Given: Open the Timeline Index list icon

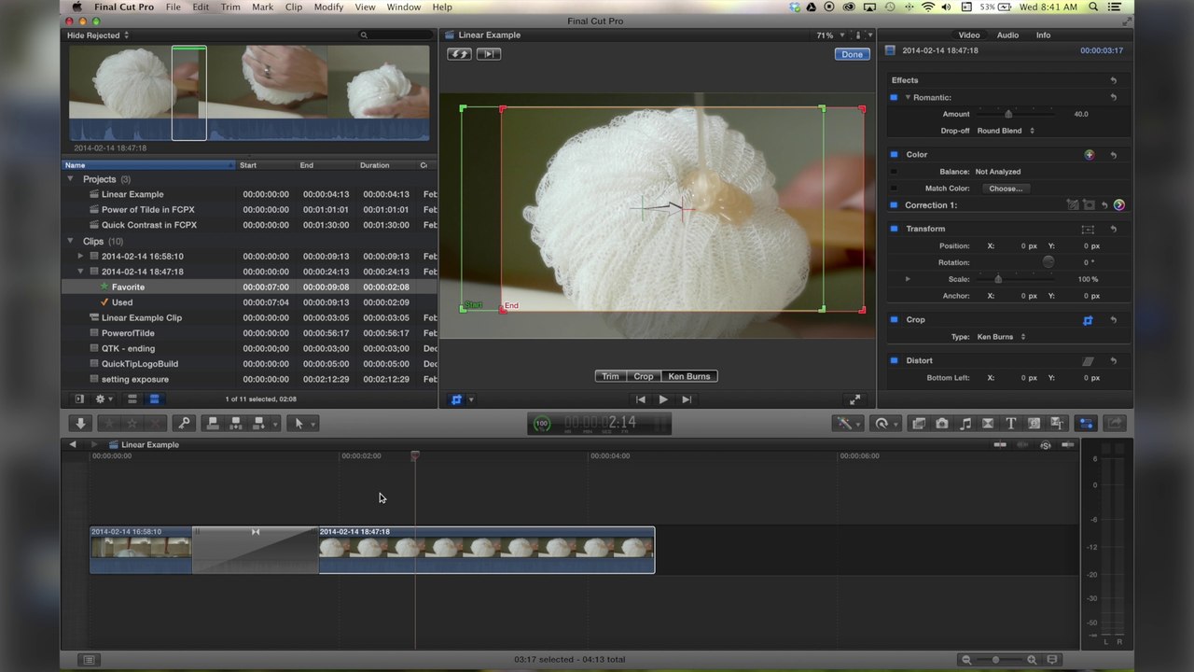Looking at the screenshot, I should tap(89, 660).
